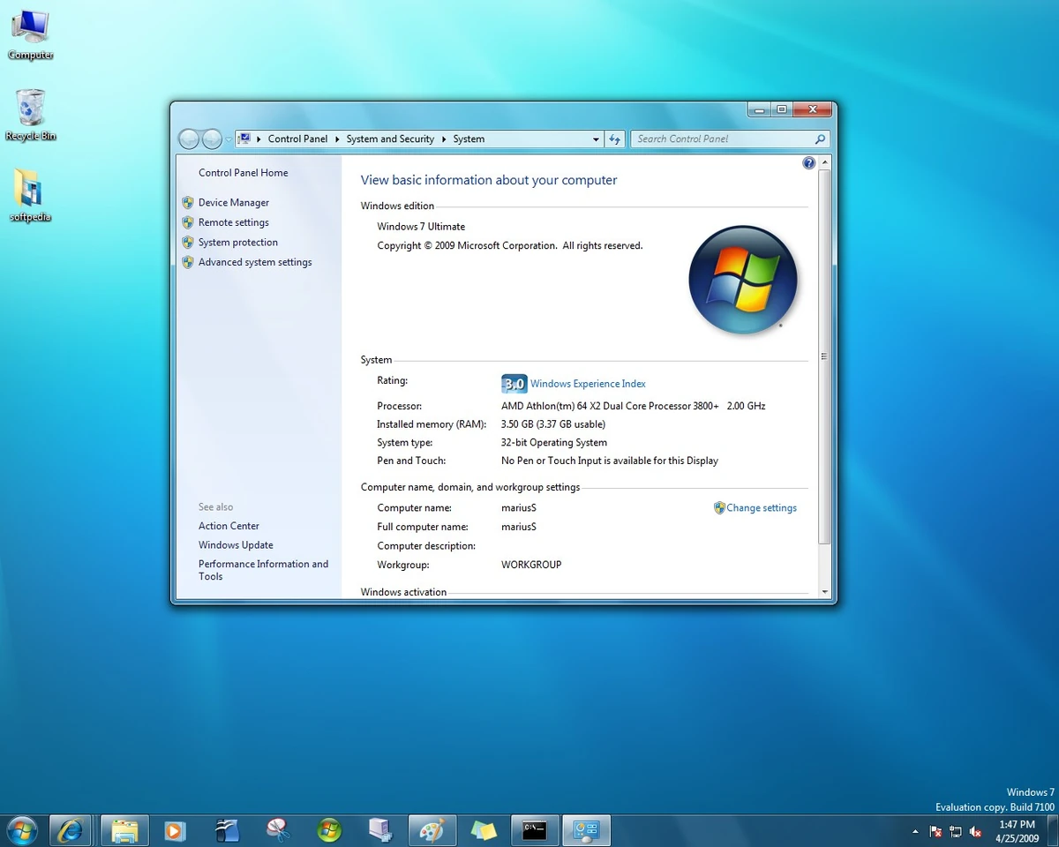Click the scrollbar's down arrow

coord(823,593)
